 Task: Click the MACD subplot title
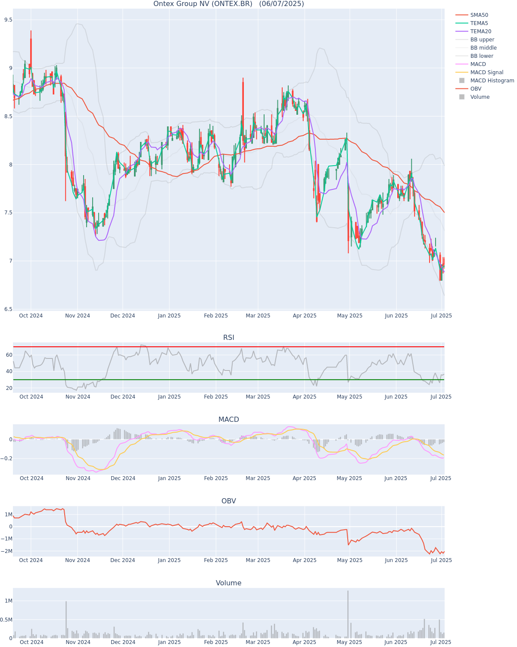point(229,420)
